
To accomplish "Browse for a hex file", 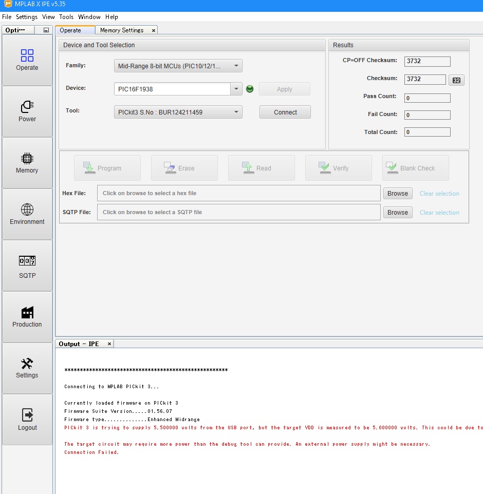I will [x=398, y=193].
